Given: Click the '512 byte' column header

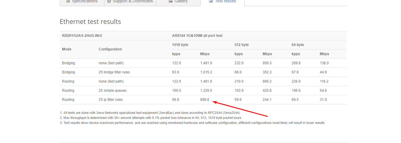Looking at the screenshot, I should [x=242, y=45].
